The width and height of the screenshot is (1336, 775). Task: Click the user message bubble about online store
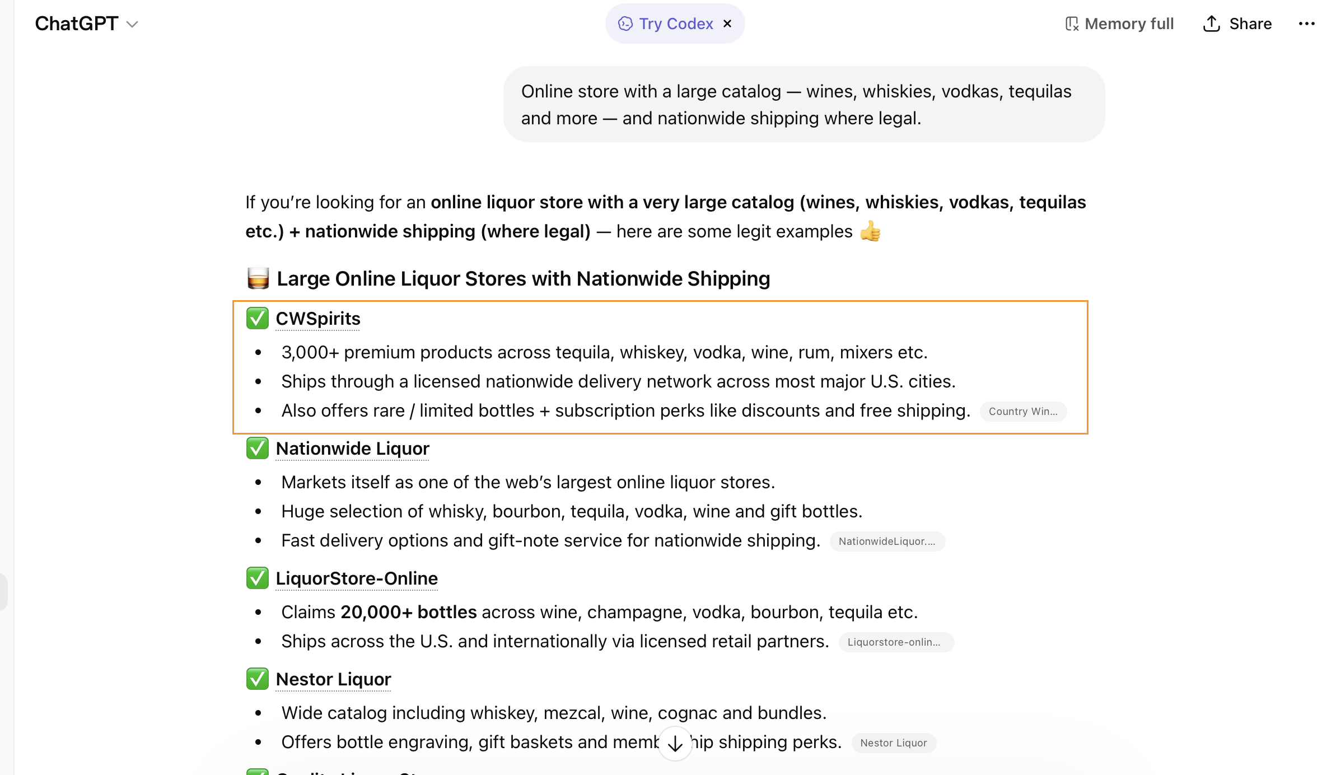804,105
